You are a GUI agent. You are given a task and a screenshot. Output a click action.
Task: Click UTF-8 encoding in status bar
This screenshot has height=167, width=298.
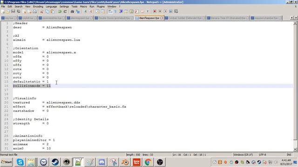[x=263, y=154]
